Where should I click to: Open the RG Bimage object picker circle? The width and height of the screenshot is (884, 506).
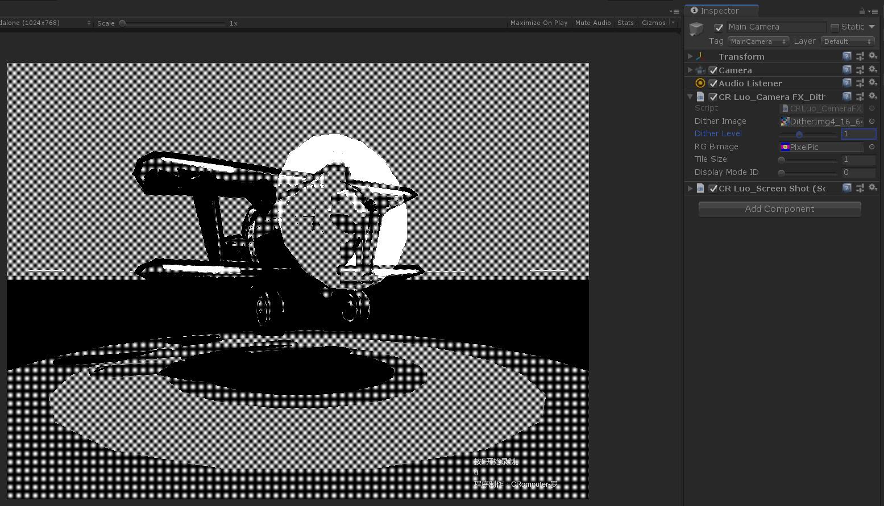pyautogui.click(x=872, y=147)
